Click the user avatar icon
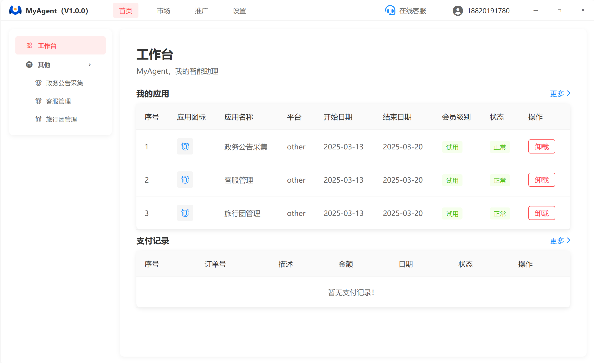The height and width of the screenshot is (363, 594). click(x=458, y=11)
